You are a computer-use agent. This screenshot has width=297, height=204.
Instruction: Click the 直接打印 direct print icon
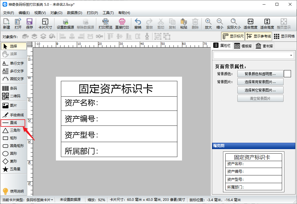[122, 24]
